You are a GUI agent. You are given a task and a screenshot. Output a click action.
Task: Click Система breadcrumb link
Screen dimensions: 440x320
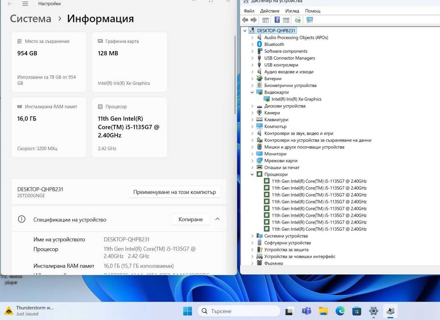pos(30,19)
